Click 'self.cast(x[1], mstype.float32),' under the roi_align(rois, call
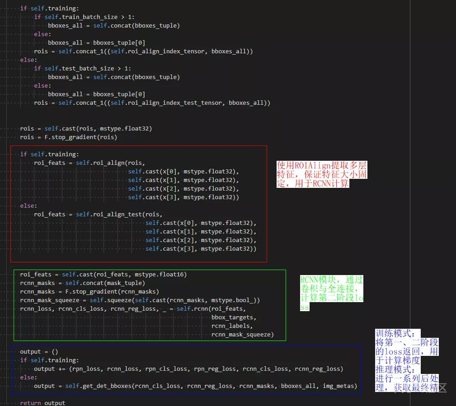Screen dimensions: 456x406 [x=183, y=180]
